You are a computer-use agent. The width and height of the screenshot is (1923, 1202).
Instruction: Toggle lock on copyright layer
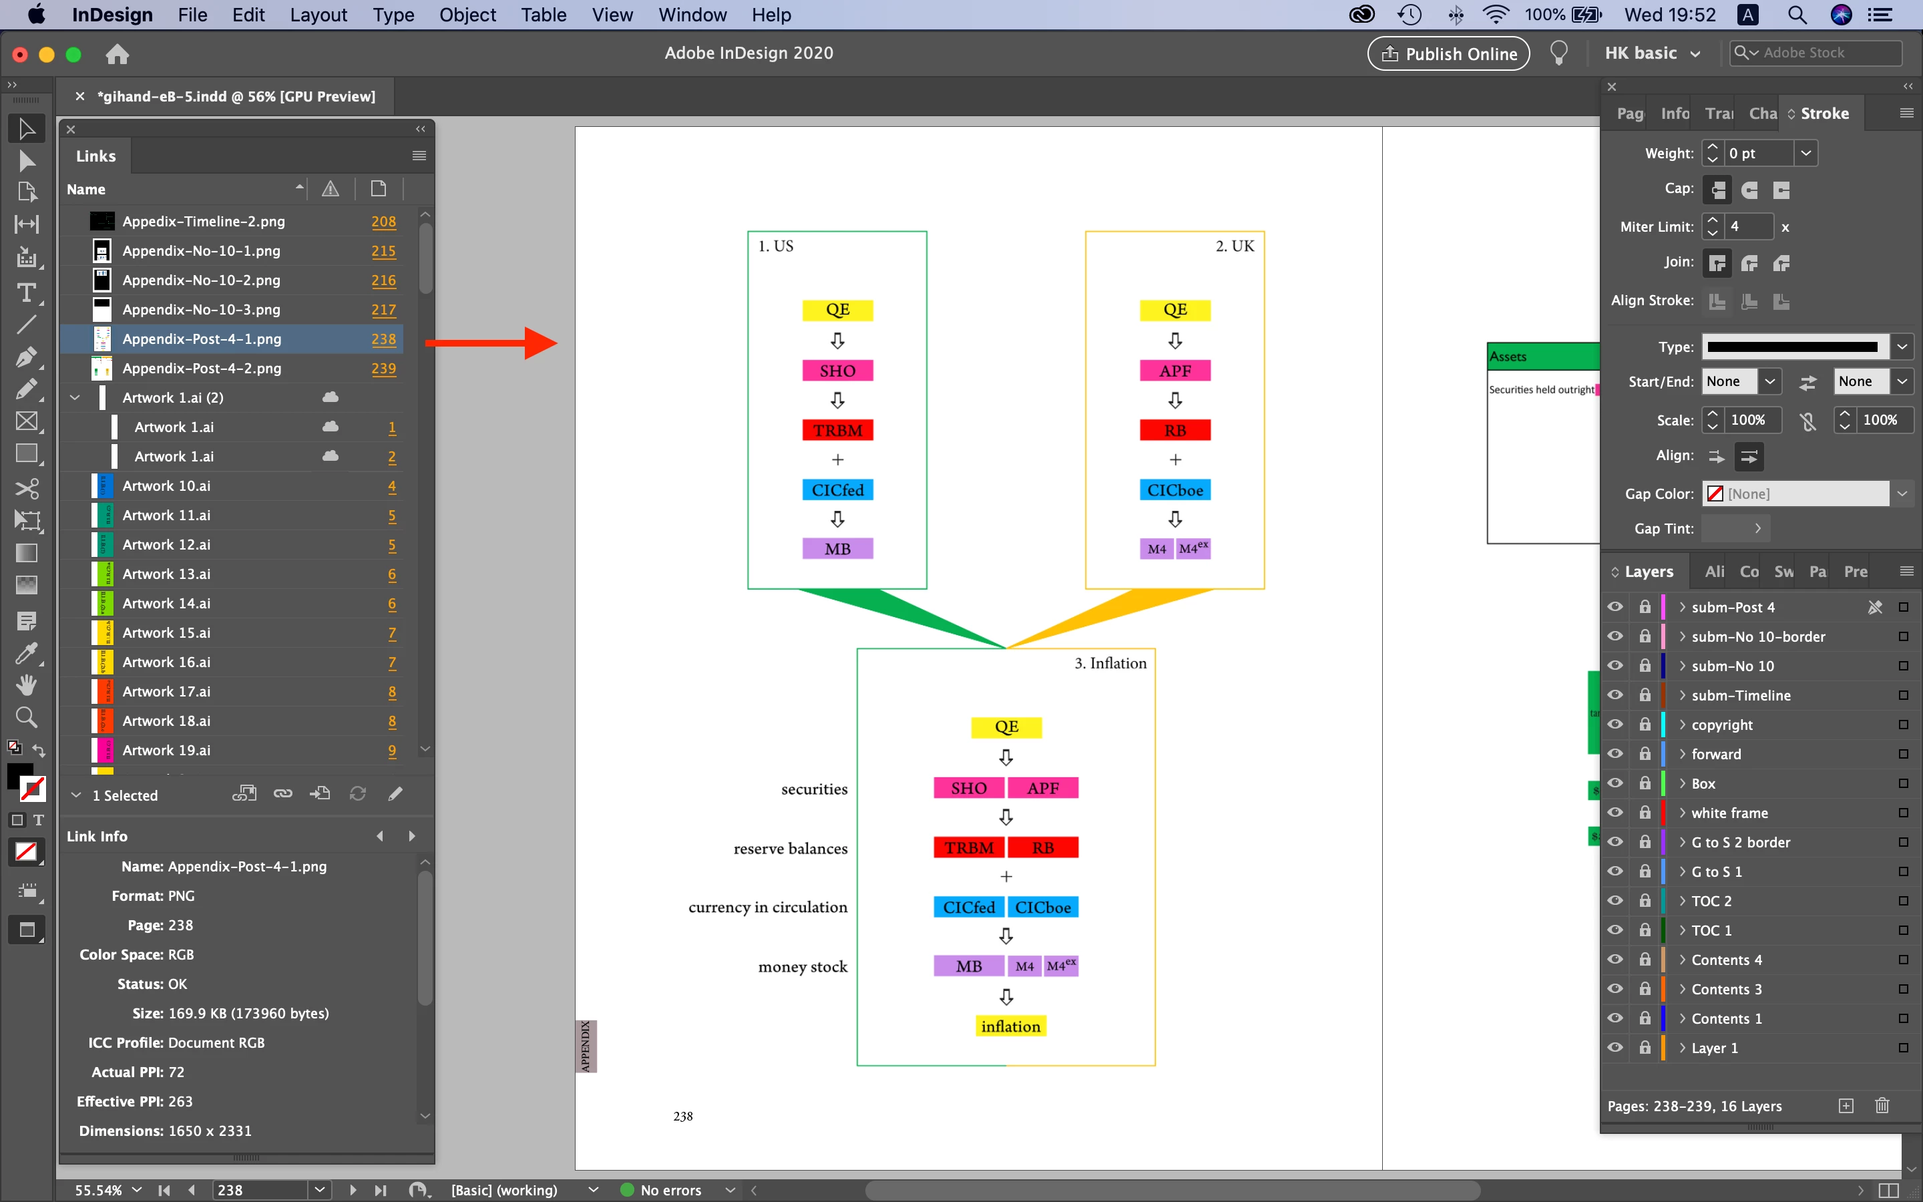[x=1644, y=725]
